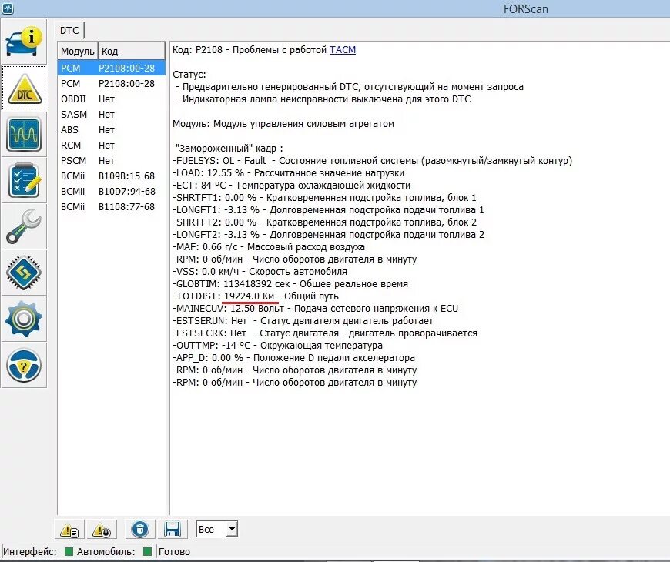
Task: Click the 'Готово' status bar text
Action: click(x=174, y=552)
